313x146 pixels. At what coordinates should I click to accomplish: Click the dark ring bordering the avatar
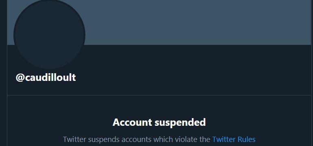pos(14,35)
